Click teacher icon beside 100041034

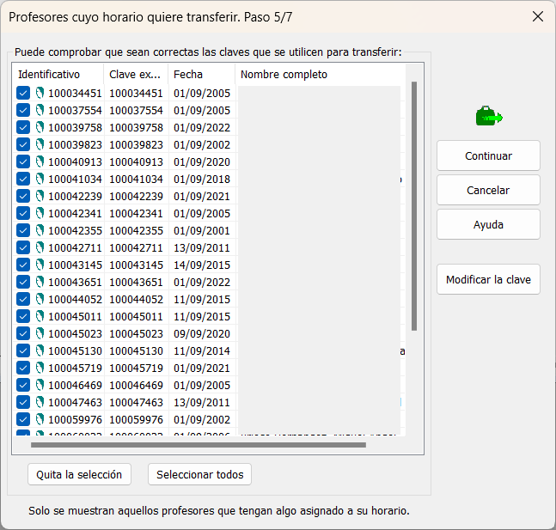click(40, 179)
